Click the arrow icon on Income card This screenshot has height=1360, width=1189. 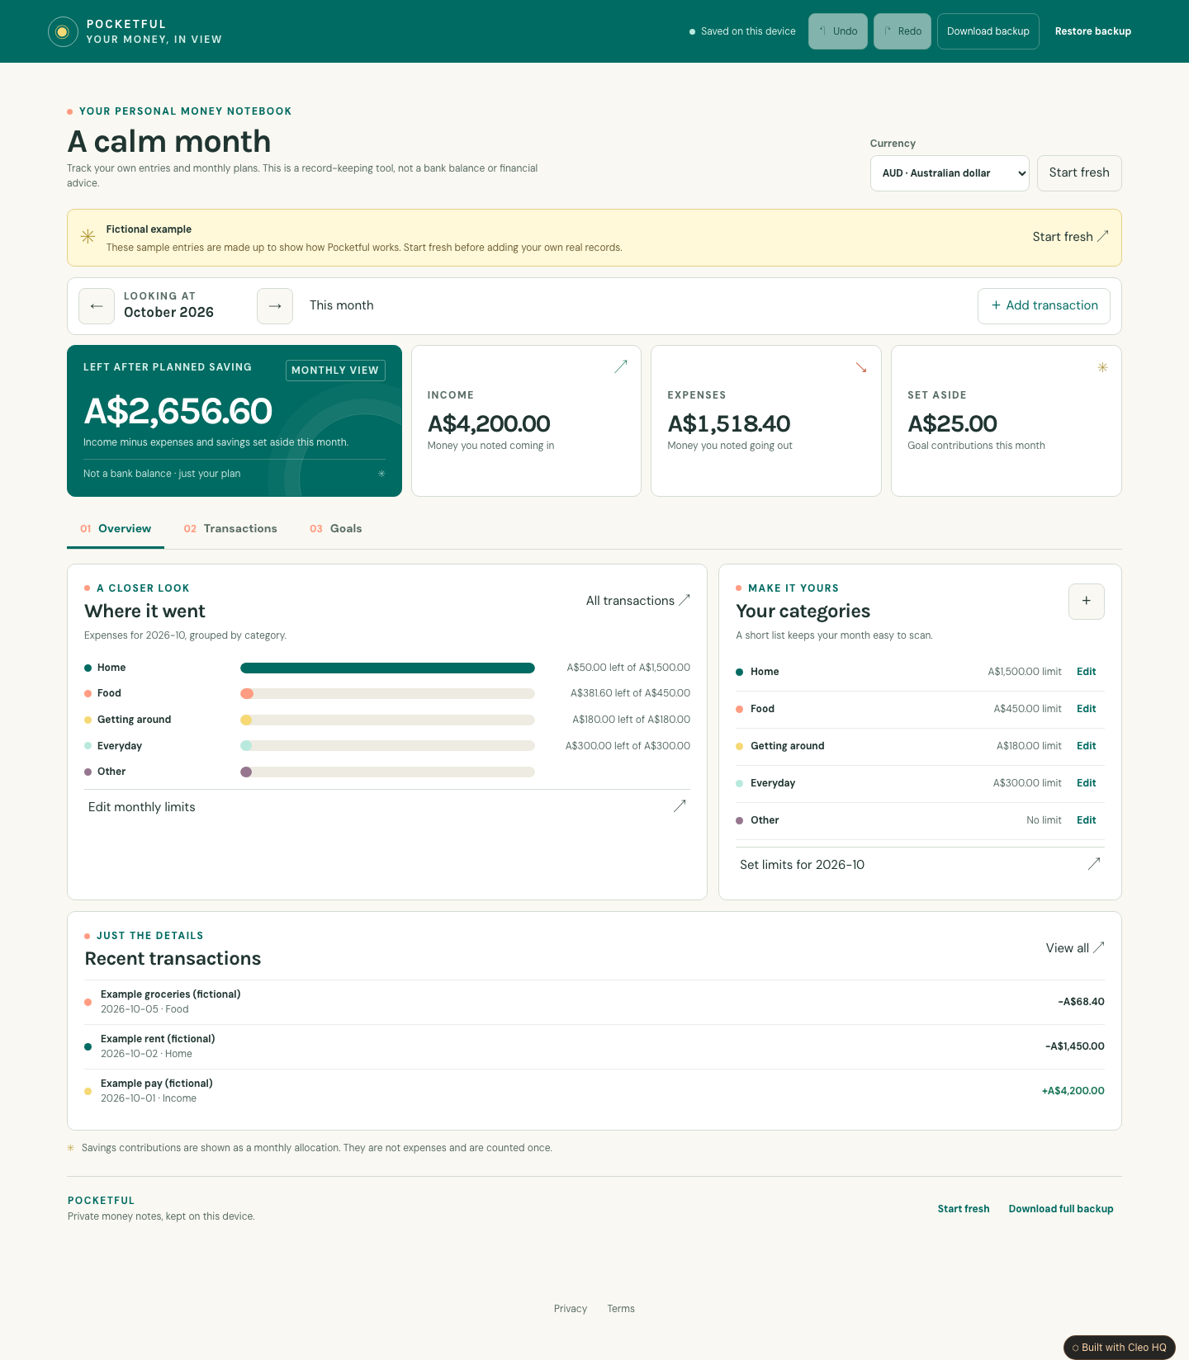click(x=621, y=366)
